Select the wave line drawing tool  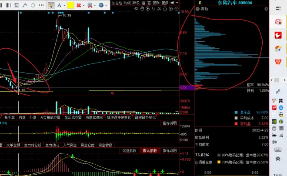click(24, 5)
